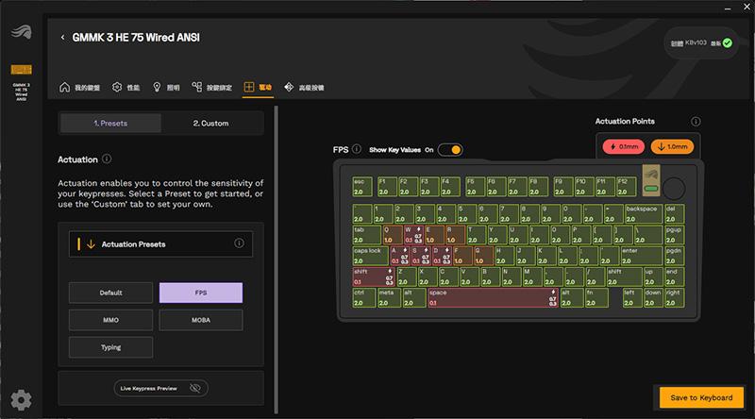Expand the Actuation Presets section

point(160,244)
